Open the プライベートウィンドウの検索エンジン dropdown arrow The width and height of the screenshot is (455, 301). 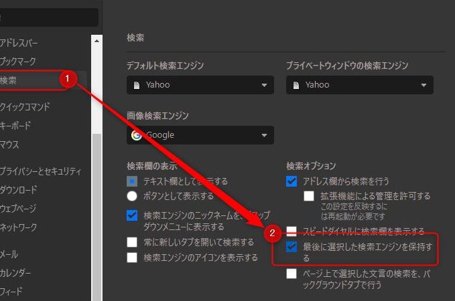[x=424, y=85]
